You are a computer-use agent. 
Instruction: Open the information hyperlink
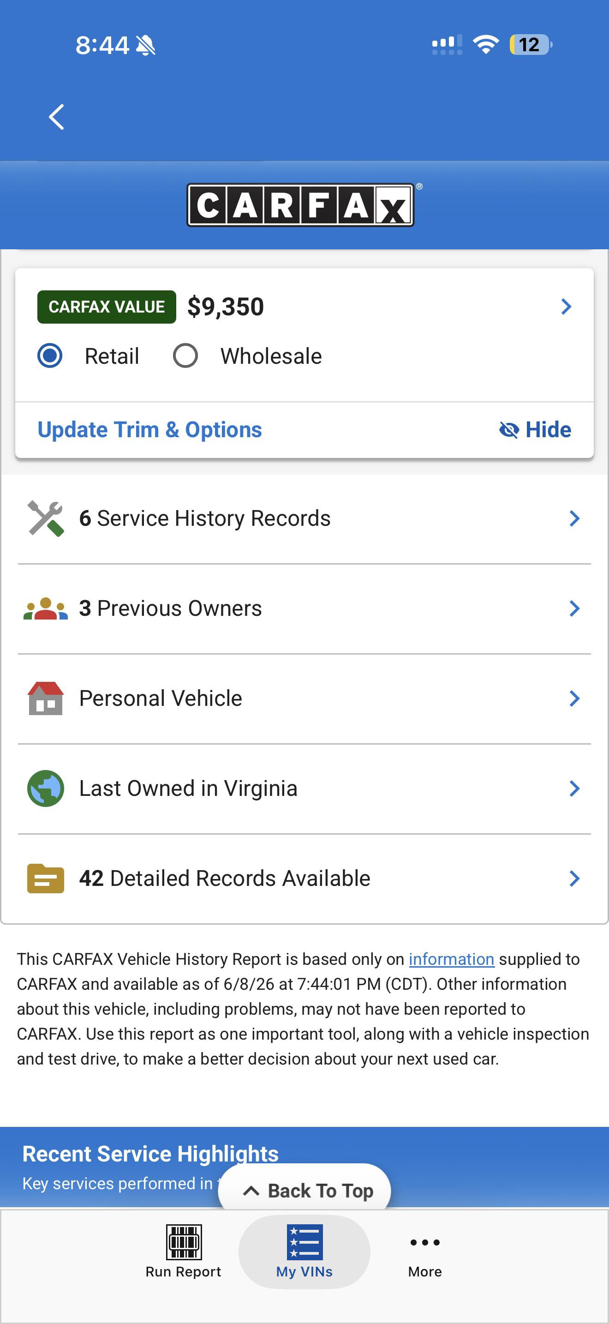pos(451,959)
